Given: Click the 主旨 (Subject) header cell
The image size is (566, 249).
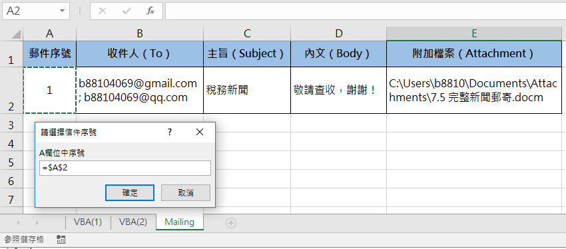Looking at the screenshot, I should point(247,54).
